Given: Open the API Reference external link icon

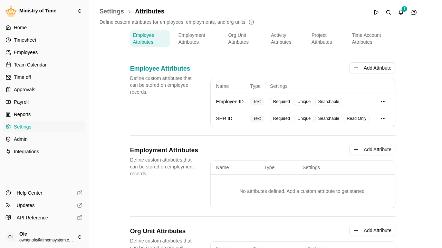Looking at the screenshot, I should 80,218.
